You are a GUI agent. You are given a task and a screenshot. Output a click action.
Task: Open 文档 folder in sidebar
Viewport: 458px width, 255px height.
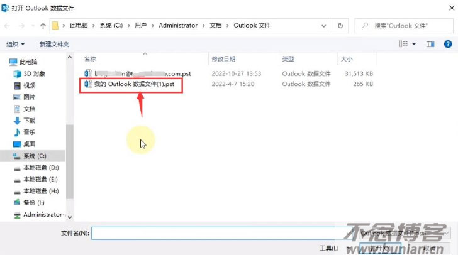click(x=29, y=109)
